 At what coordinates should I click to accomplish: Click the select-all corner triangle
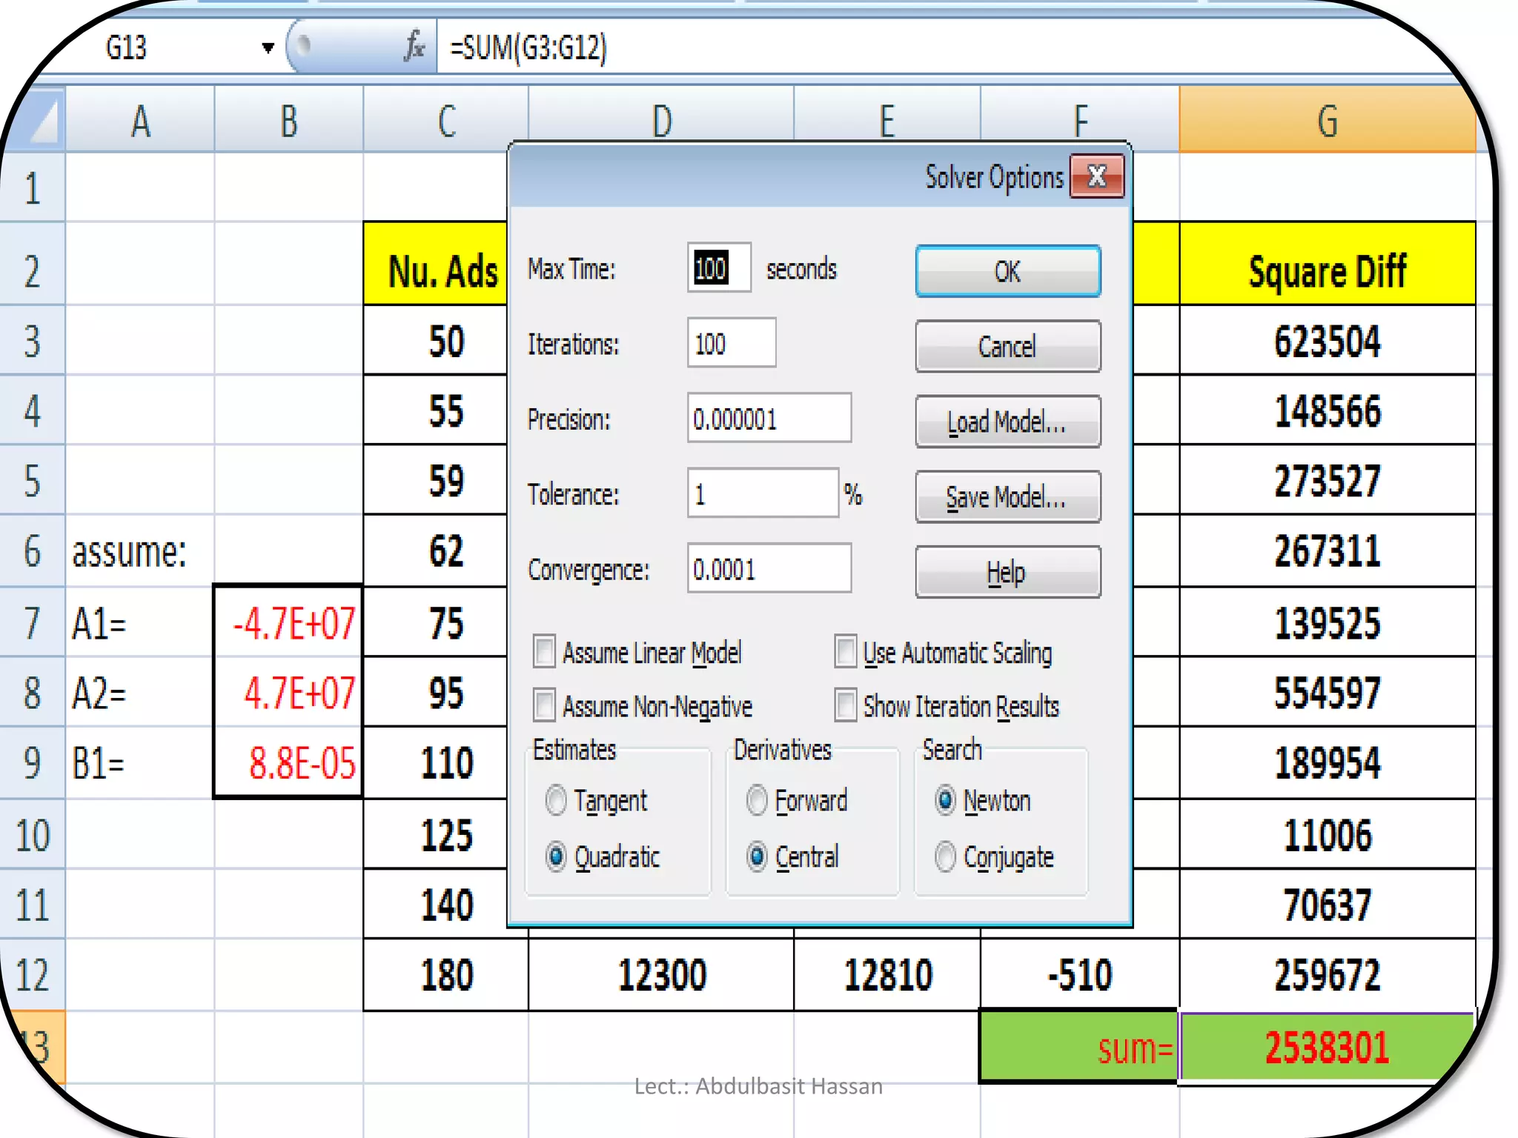[43, 122]
